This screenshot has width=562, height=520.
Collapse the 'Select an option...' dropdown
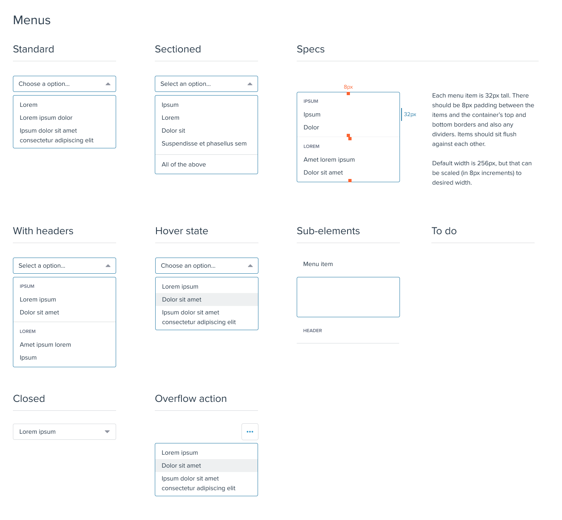pos(206,84)
